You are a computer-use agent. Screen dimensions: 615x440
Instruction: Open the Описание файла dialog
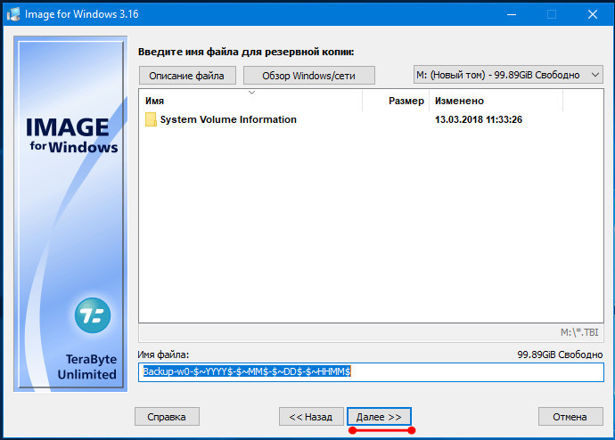pos(187,75)
